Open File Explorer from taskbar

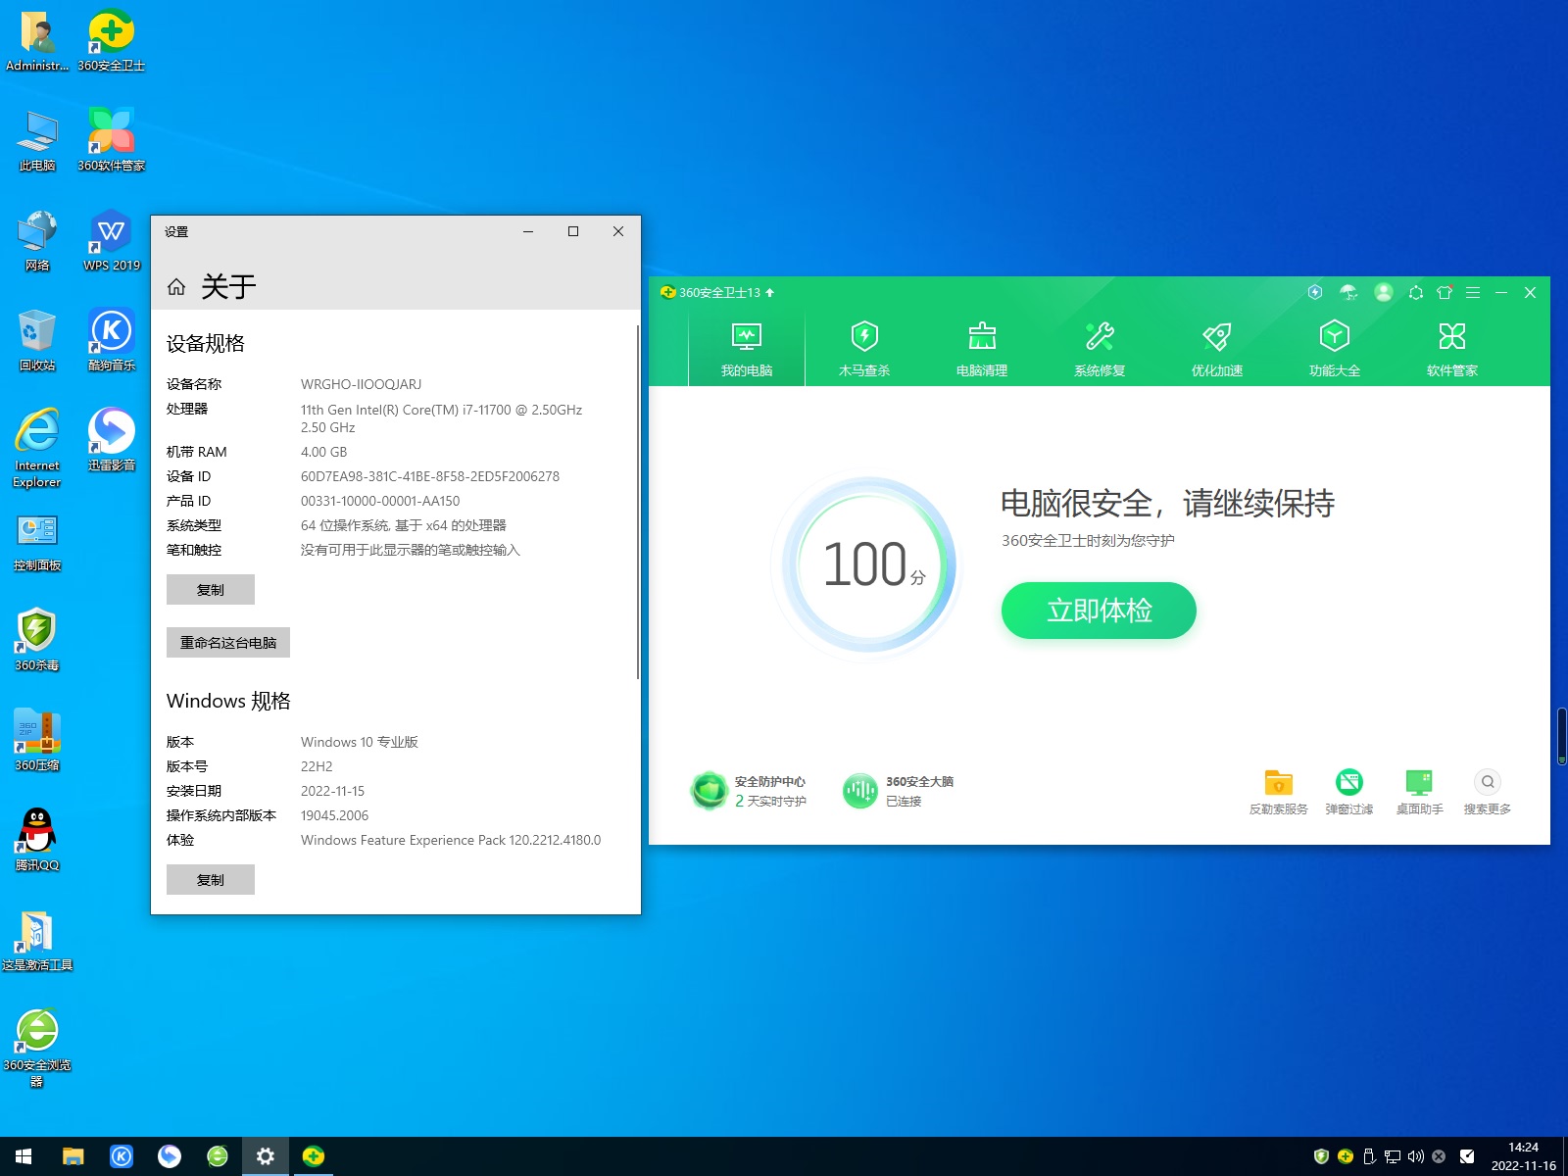[x=73, y=1156]
